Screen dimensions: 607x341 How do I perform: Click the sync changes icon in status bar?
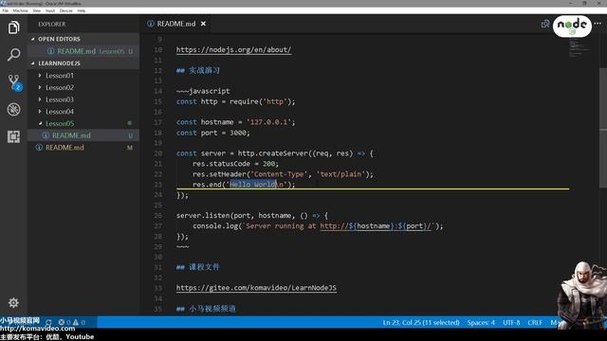48,322
